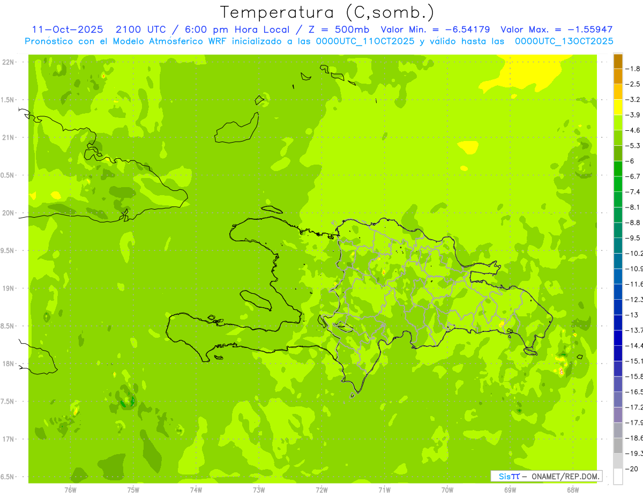Click '0000UTC_11OCT2025' initialization time

click(x=365, y=41)
